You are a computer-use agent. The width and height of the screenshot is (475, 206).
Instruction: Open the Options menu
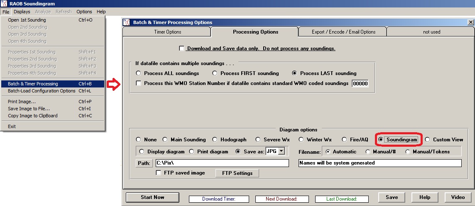coord(84,12)
